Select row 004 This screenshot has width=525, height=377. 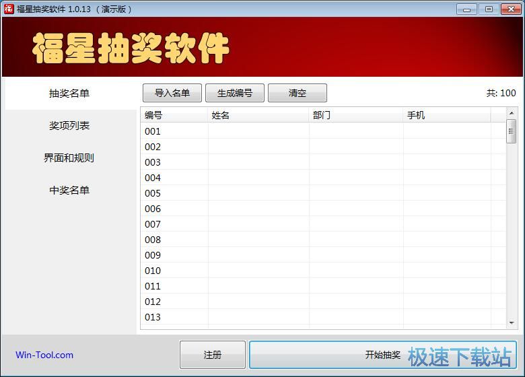[323, 178]
